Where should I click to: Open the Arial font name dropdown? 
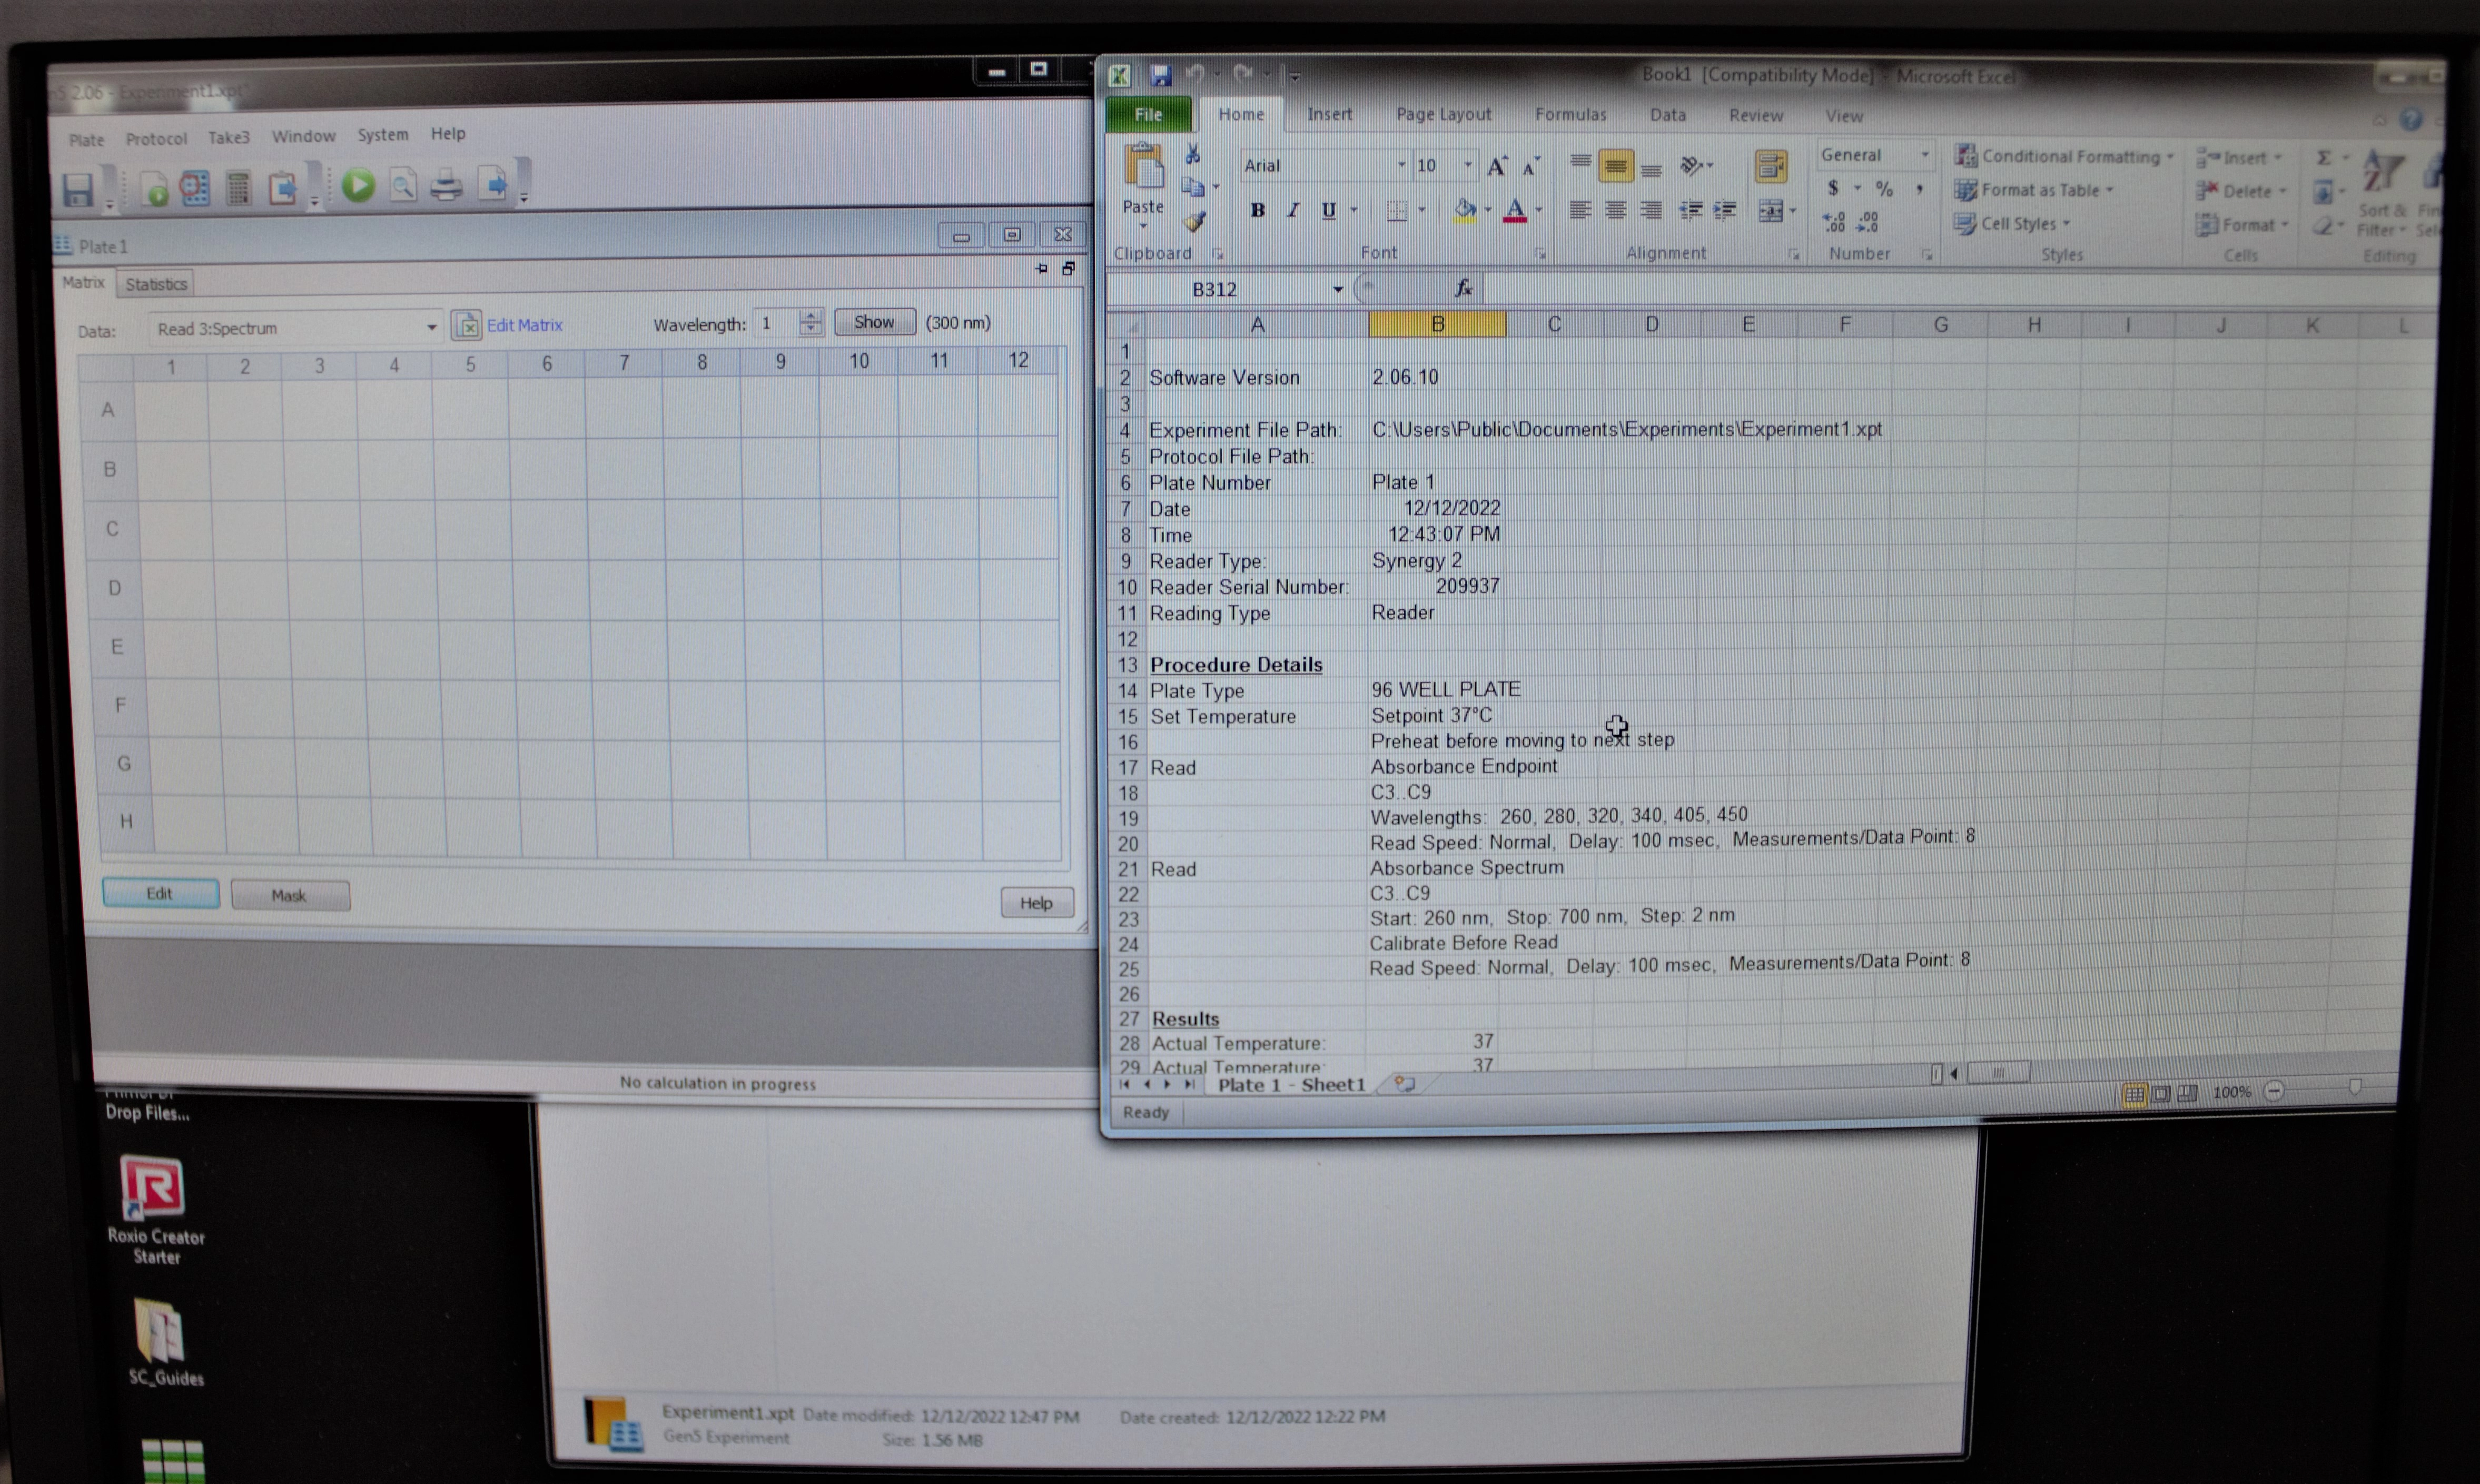click(x=1400, y=165)
